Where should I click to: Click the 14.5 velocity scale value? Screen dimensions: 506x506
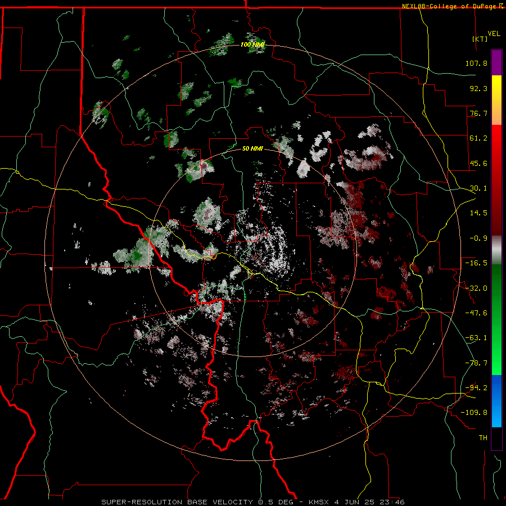478,213
